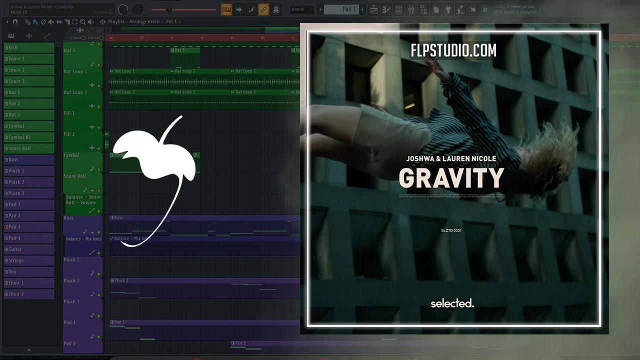Click the microphone recording icon
The width and height of the screenshot is (640, 360).
click(460, 9)
